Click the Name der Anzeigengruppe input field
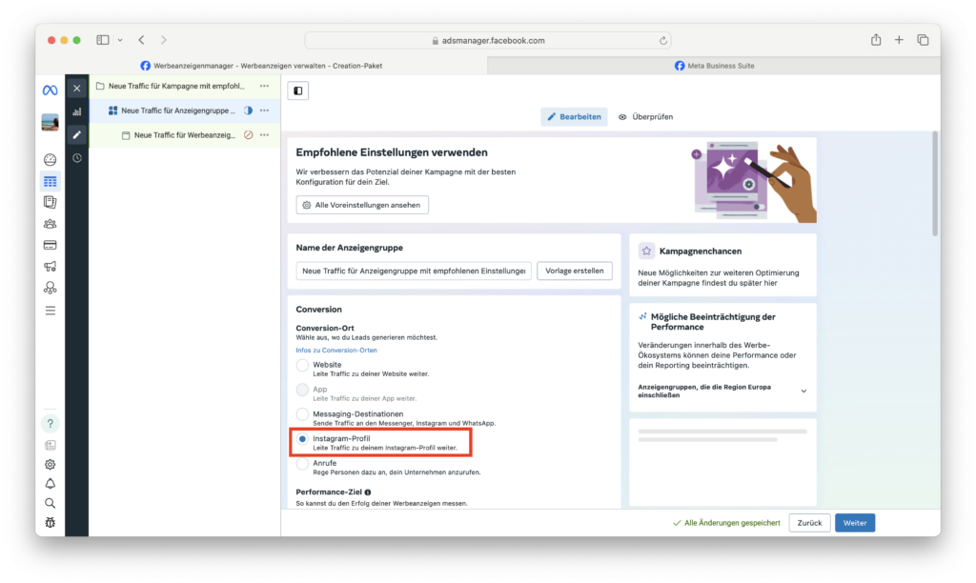The height and width of the screenshot is (583, 976). [x=414, y=271]
